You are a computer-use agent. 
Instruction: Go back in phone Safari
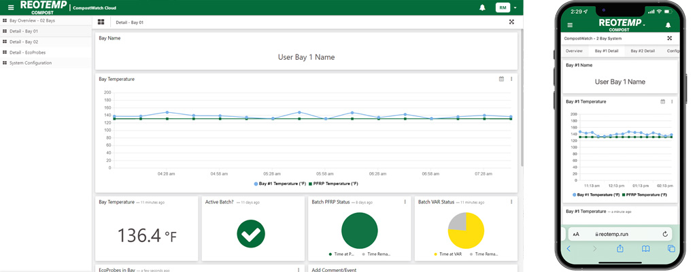pyautogui.click(x=569, y=249)
